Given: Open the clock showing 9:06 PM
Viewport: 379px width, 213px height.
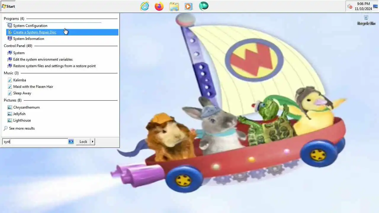Looking at the screenshot, I should pyautogui.click(x=363, y=6).
